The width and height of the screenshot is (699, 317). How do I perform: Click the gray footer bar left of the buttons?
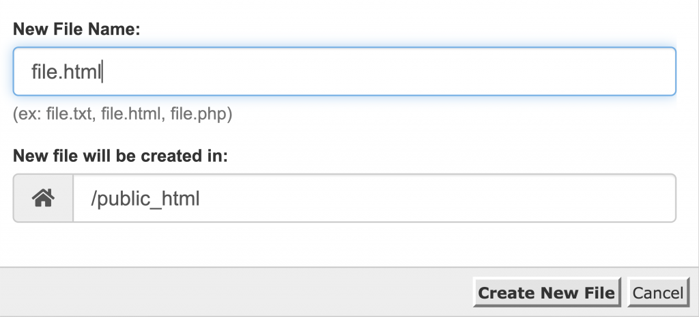232,293
